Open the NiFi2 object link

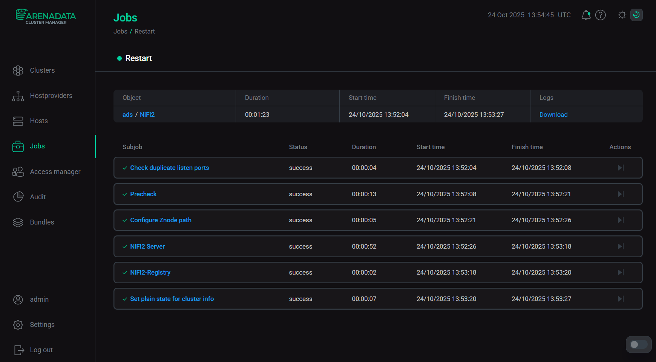[x=147, y=115]
